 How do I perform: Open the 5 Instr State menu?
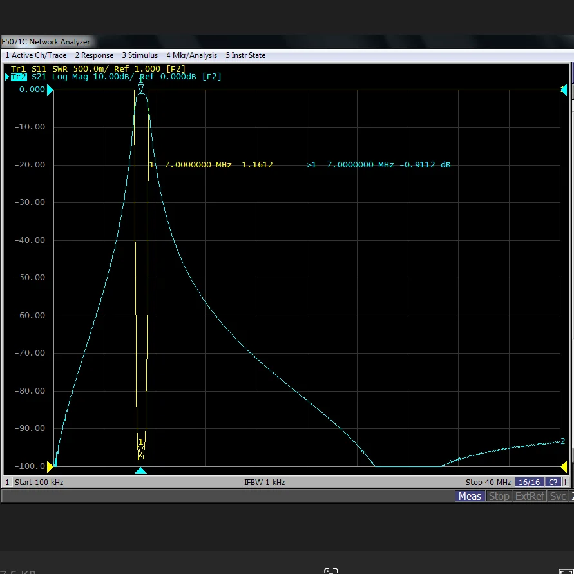coord(245,55)
